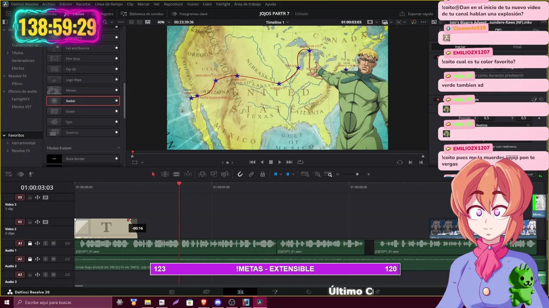Adjust the timeline zoom slider handle
Image resolution: width=549 pixels, height=308 pixels.
(x=357, y=174)
